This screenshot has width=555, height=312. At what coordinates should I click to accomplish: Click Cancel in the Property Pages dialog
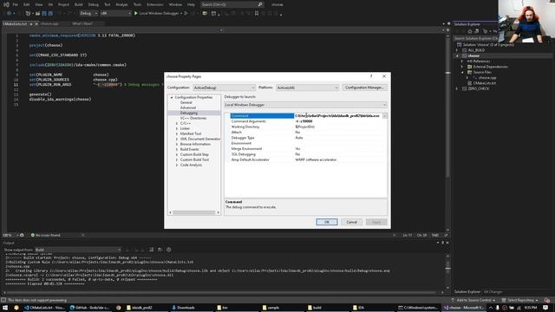point(351,222)
